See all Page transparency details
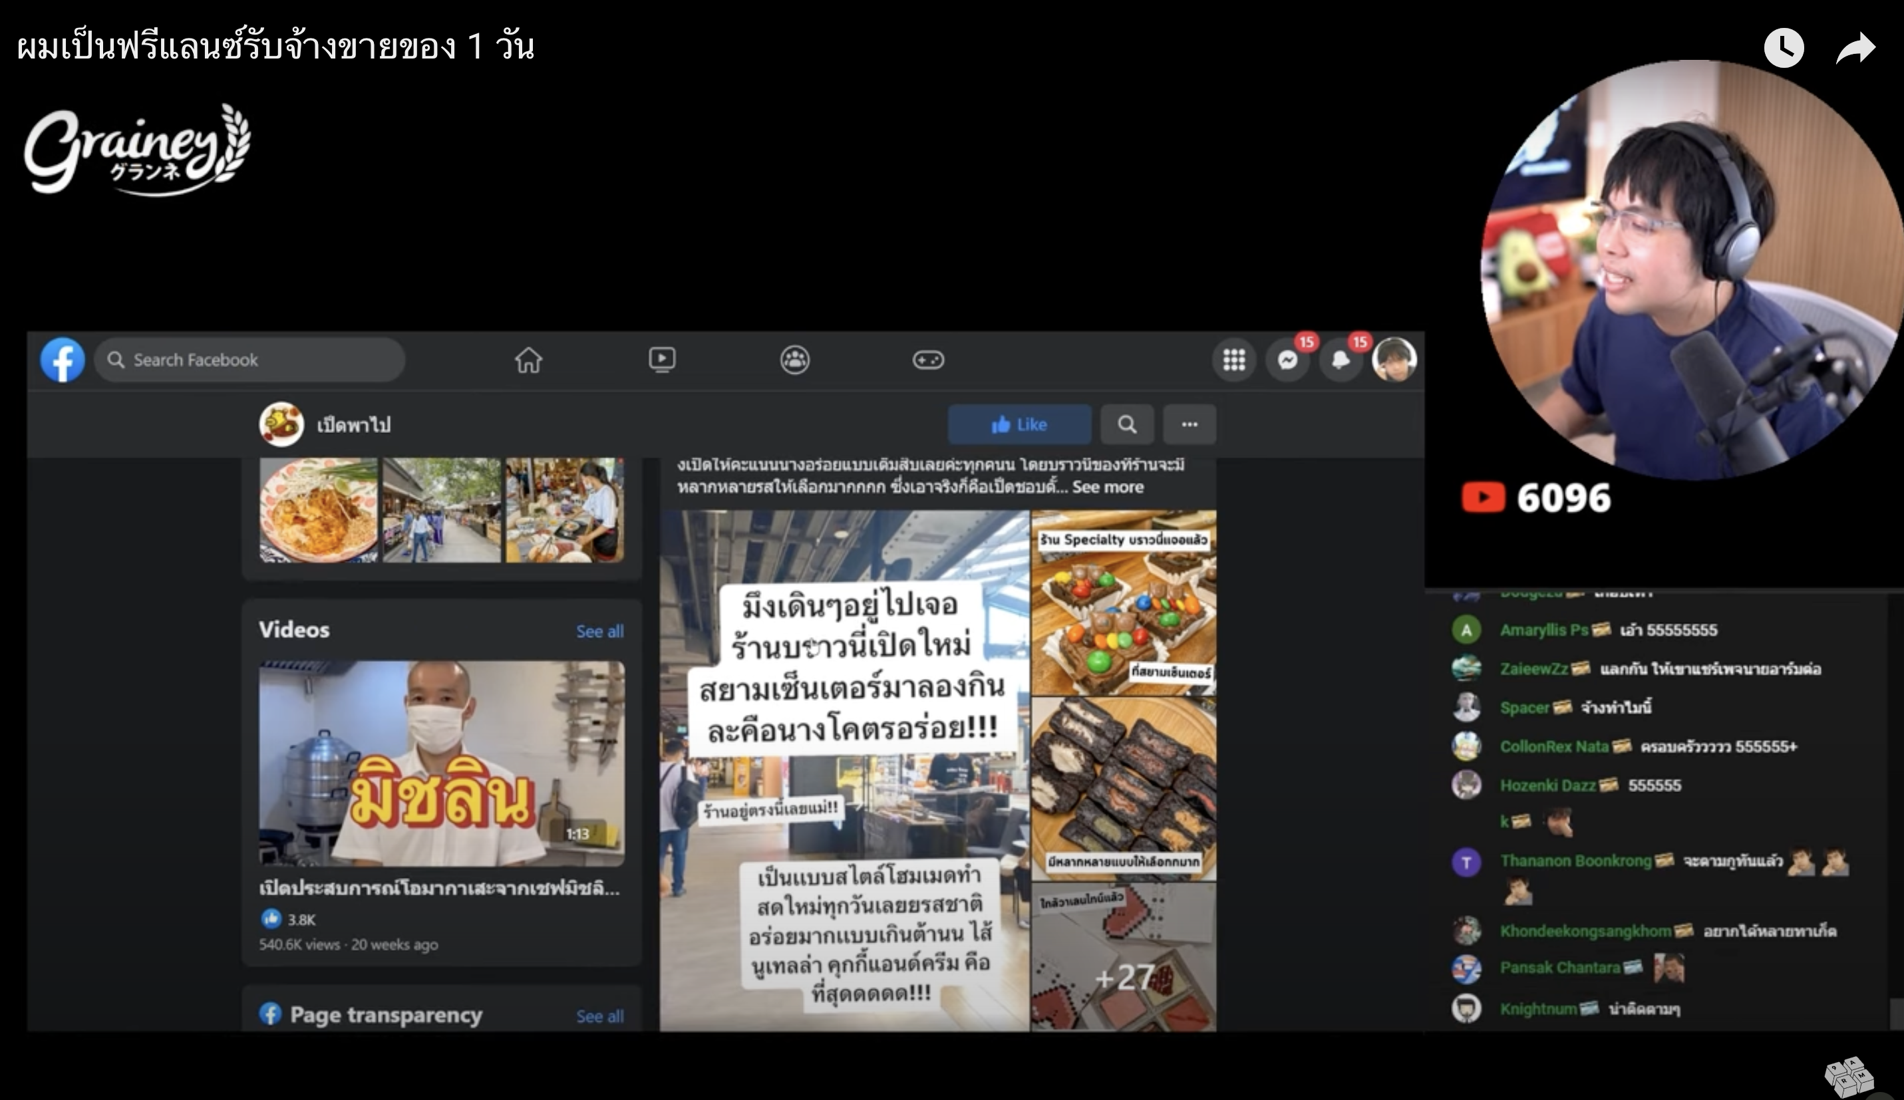This screenshot has height=1100, width=1904. tap(600, 1016)
